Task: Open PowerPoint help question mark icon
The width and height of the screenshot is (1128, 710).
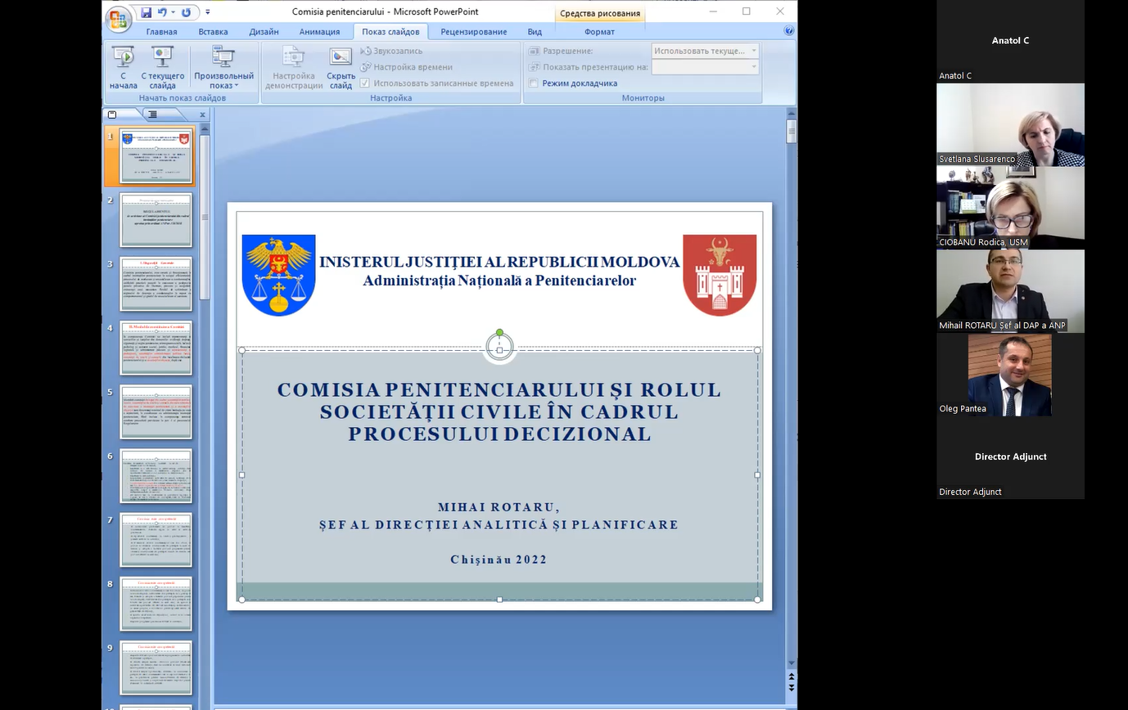Action: click(x=788, y=31)
